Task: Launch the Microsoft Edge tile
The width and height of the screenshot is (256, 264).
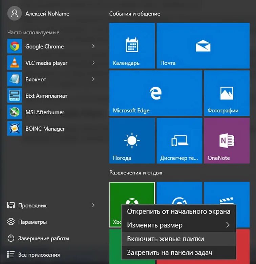Action: (156, 93)
